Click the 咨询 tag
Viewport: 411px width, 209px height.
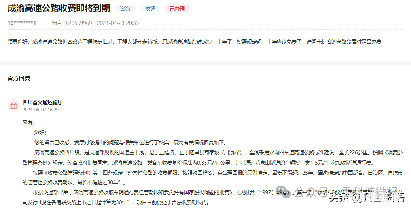(125, 9)
